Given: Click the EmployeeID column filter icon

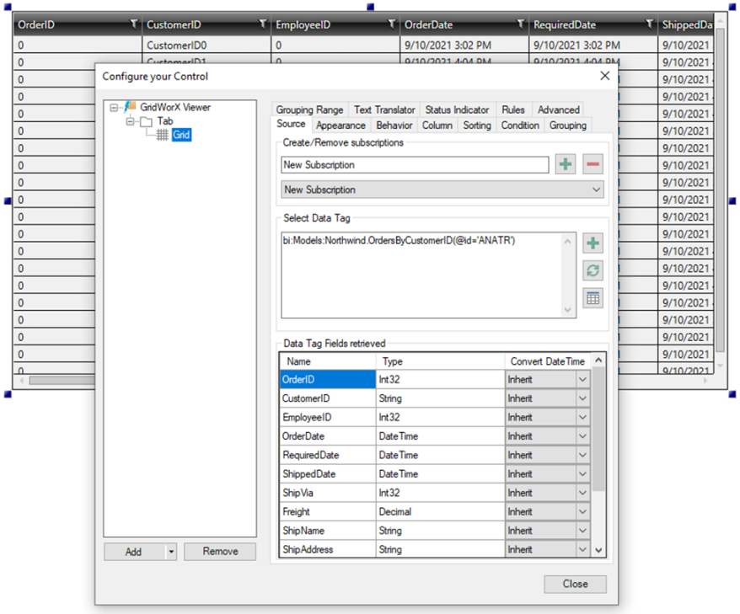Looking at the screenshot, I should 392,24.
